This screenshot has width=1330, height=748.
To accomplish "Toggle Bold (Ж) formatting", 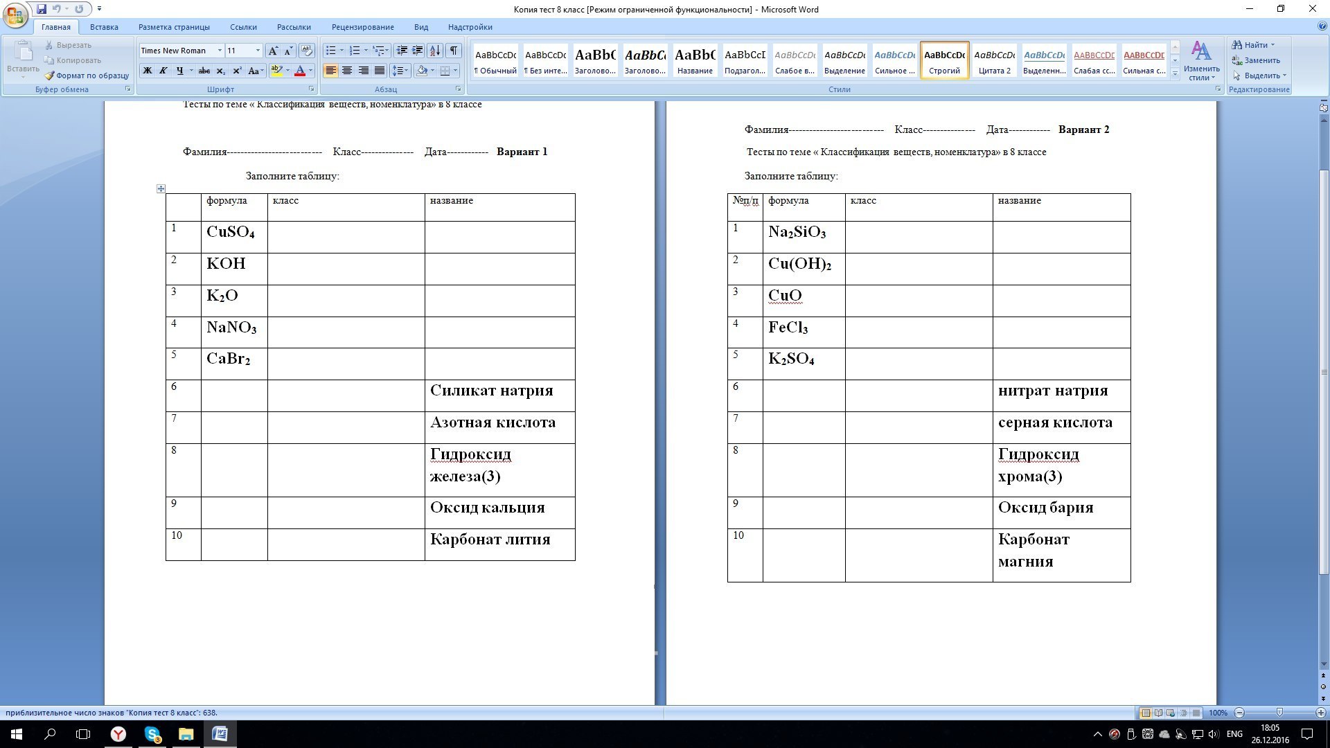I will (x=148, y=71).
